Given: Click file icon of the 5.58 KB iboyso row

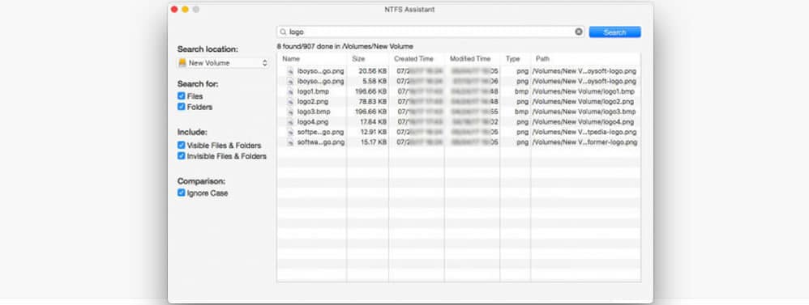Looking at the screenshot, I should [290, 82].
